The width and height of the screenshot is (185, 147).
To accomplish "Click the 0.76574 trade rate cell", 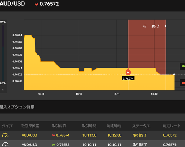I will [x=63, y=135].
